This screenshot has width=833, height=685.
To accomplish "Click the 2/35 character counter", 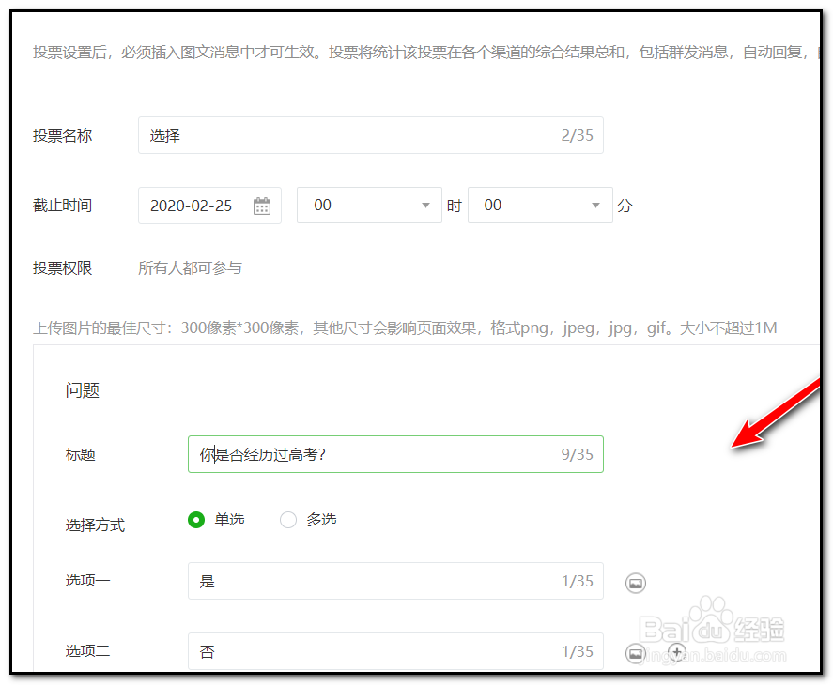I will pyautogui.click(x=577, y=135).
